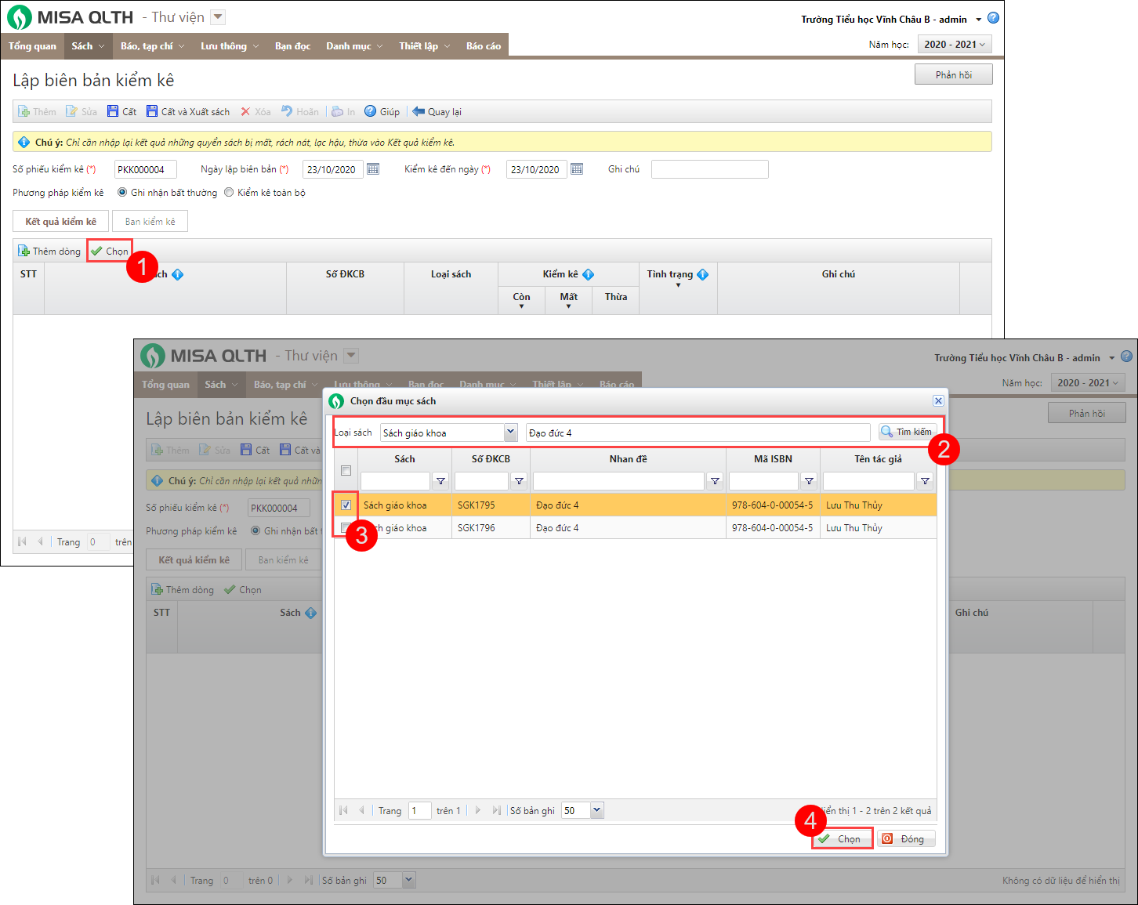The height and width of the screenshot is (905, 1138).
Task: Go to the next page in the dialog pager
Action: [477, 810]
